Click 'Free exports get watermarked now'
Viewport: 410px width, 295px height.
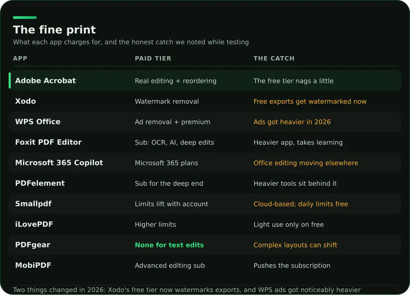310,101
